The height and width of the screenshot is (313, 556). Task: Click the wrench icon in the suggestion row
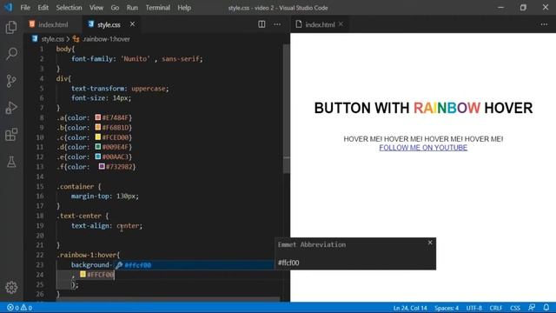point(119,265)
